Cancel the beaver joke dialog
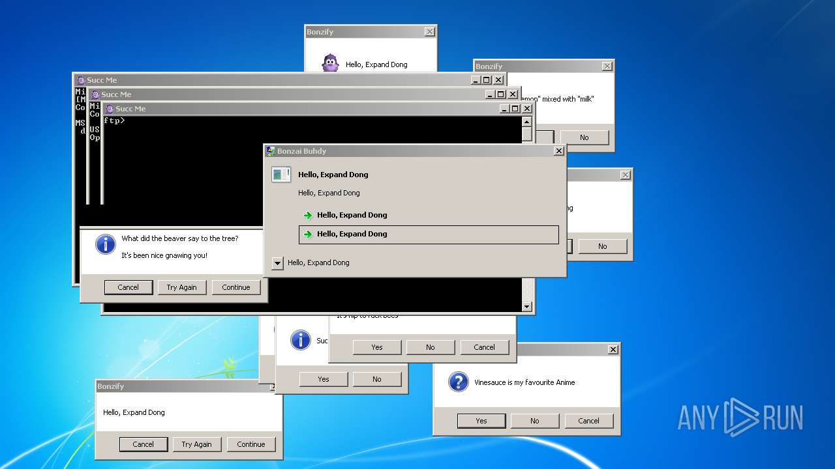 coord(129,287)
